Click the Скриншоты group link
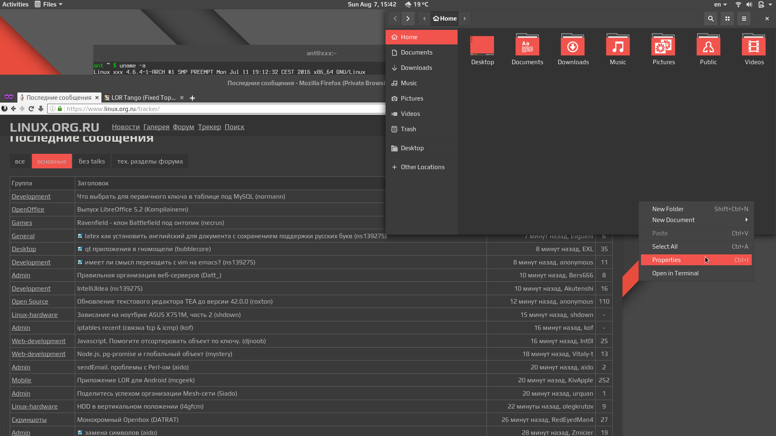 29,420
